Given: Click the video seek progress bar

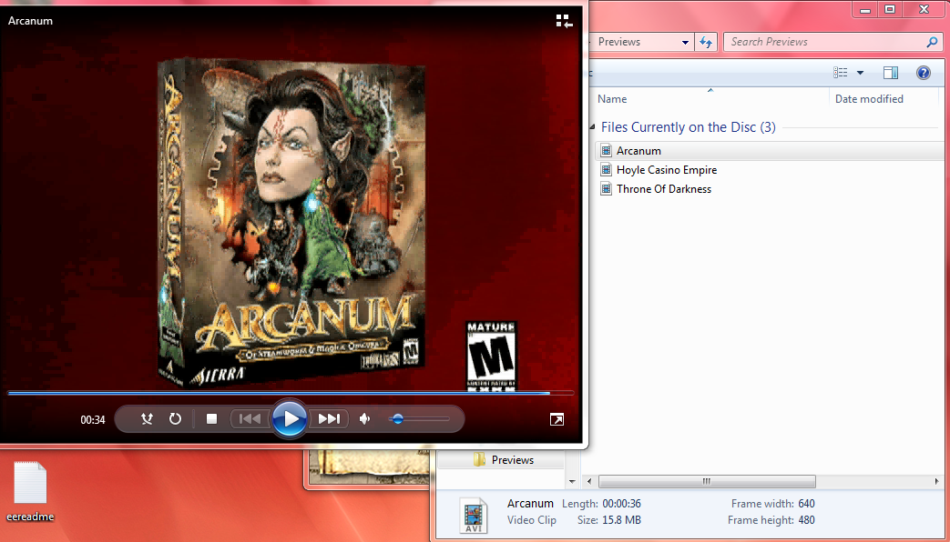Looking at the screenshot, I should click(x=291, y=393).
